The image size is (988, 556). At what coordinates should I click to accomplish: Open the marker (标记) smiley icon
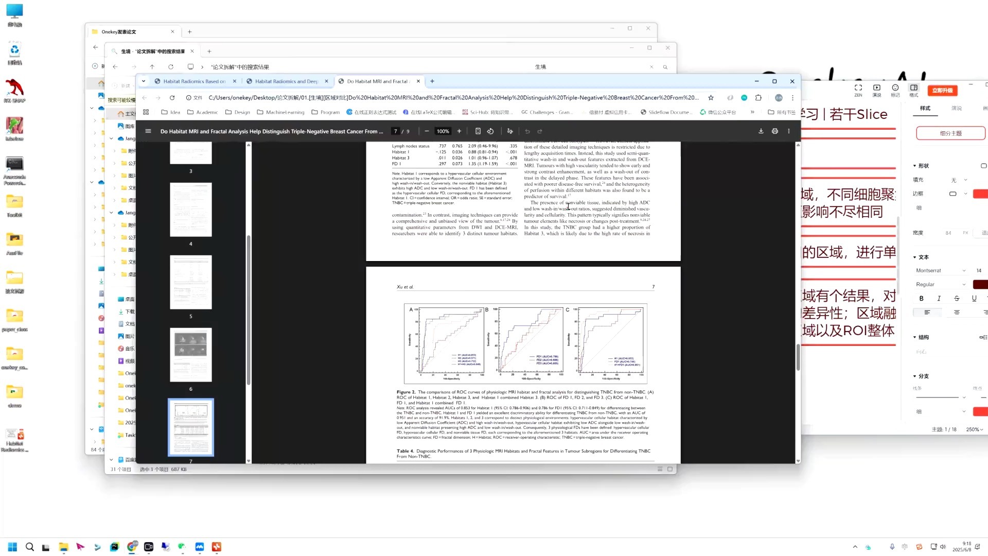895,90
